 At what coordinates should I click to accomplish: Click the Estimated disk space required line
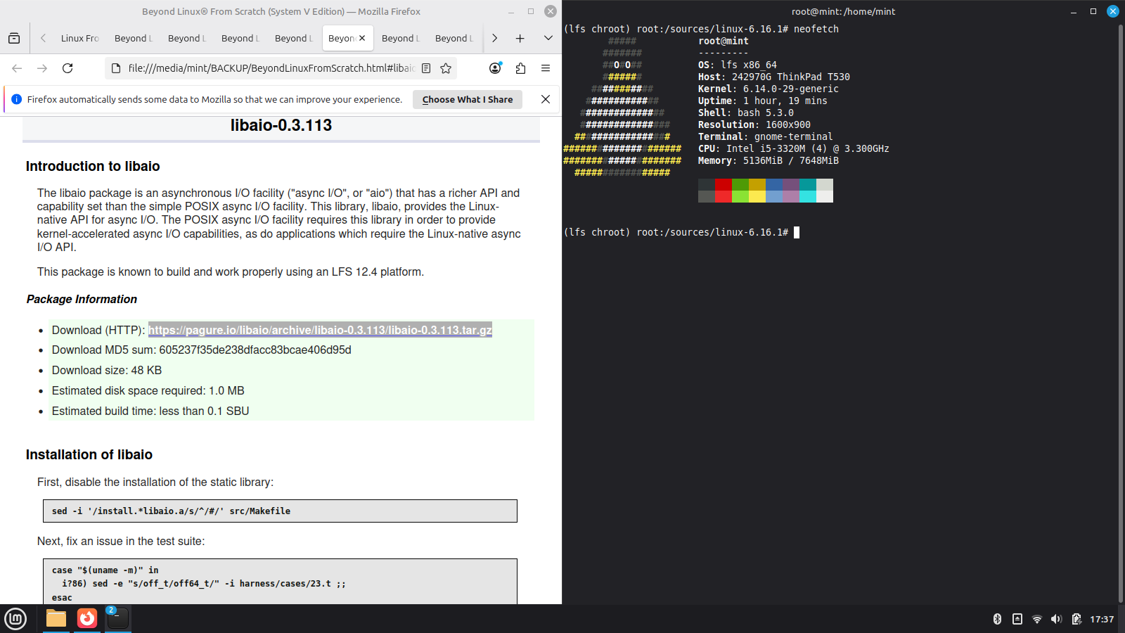coord(148,390)
